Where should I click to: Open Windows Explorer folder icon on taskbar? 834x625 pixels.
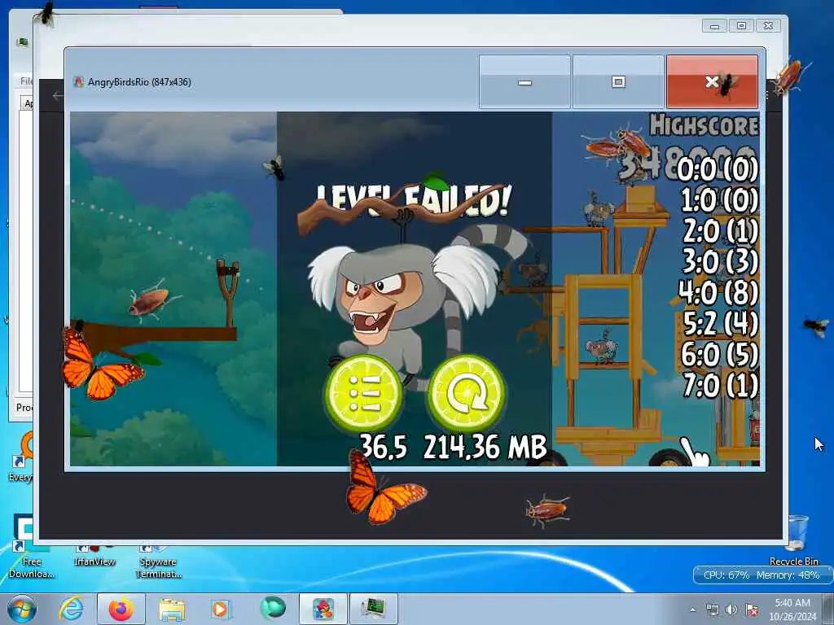click(172, 609)
